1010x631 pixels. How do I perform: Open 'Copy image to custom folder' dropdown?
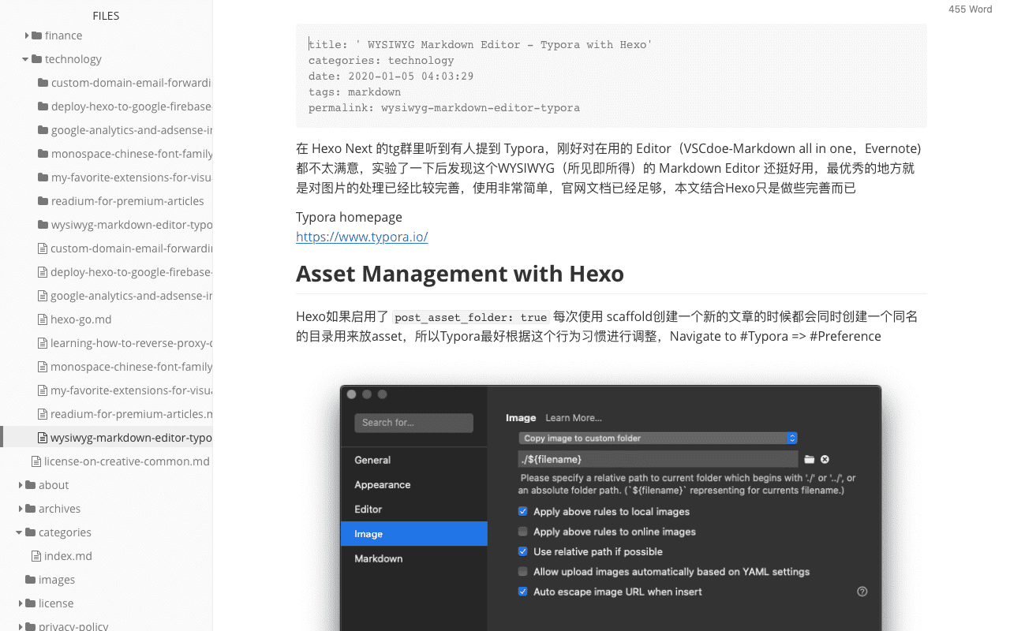[x=658, y=438]
